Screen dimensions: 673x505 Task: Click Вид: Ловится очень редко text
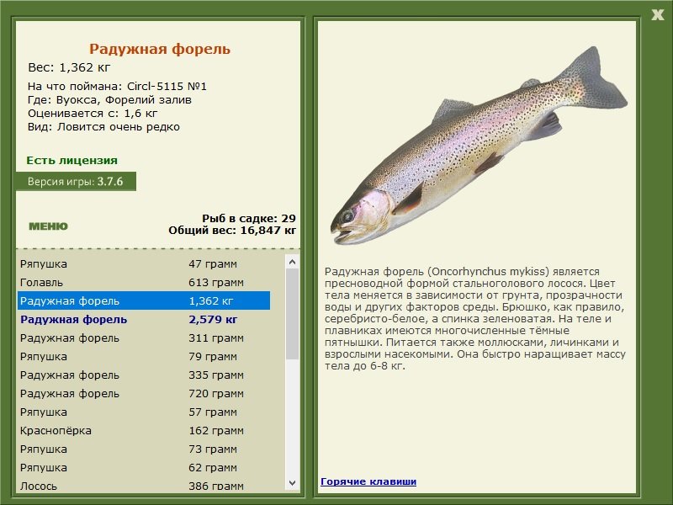103,127
